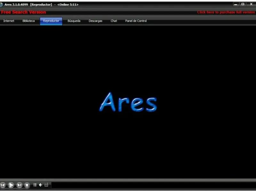Maximize the Ares window
The image size is (256, 192).
[243, 4]
